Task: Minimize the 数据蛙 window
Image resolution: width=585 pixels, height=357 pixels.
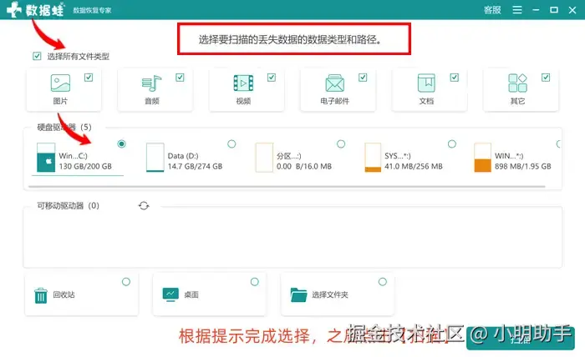Action: (537, 10)
